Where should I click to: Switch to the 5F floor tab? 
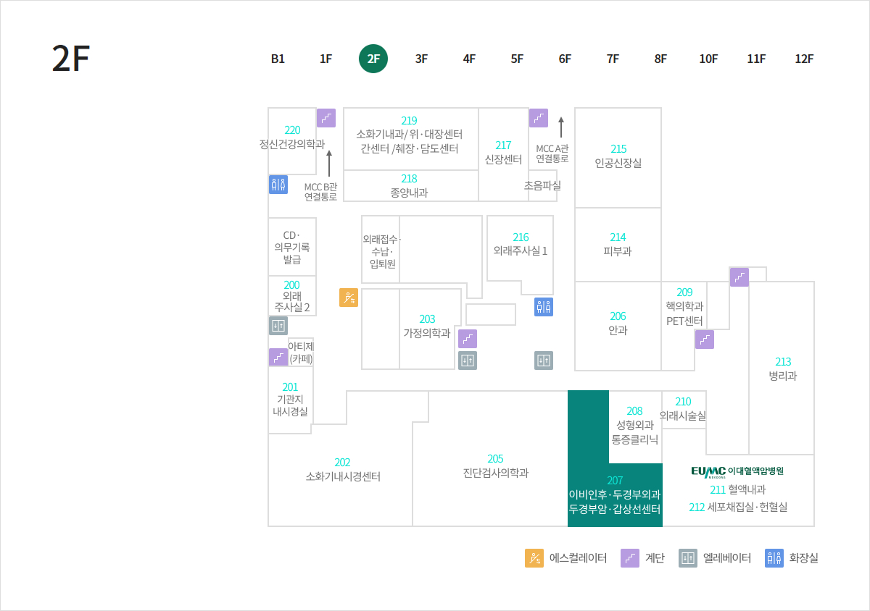tap(517, 59)
